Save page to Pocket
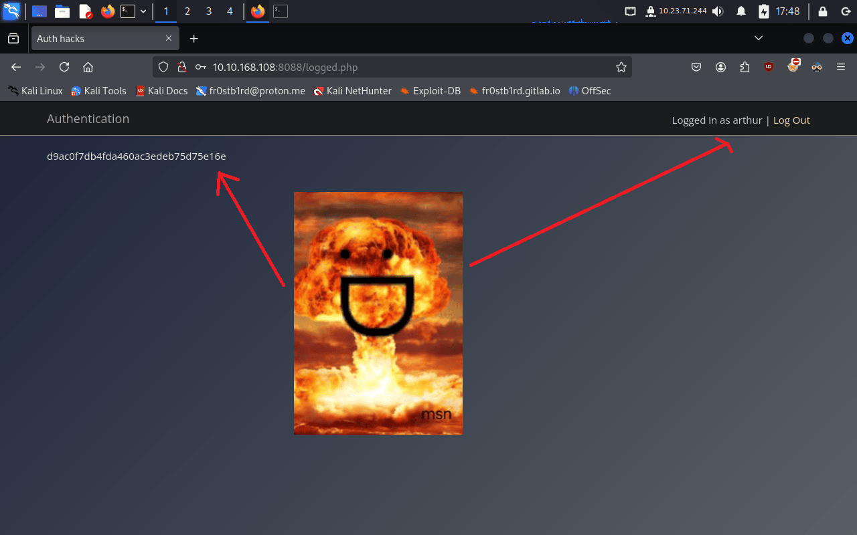 coord(696,67)
